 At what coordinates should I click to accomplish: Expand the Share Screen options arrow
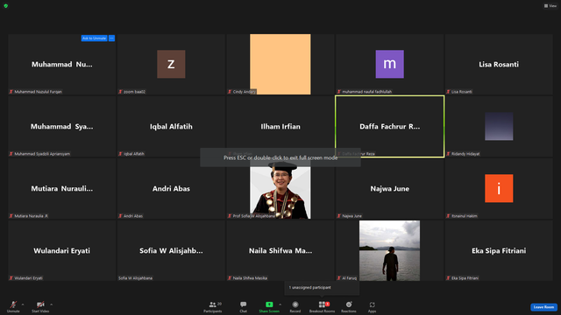tap(280, 304)
